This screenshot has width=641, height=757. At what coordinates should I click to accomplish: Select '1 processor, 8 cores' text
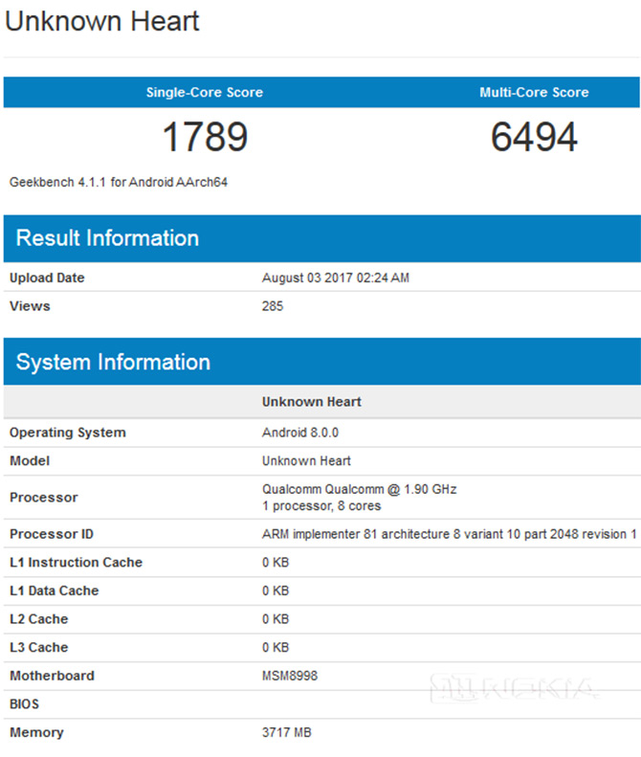click(x=321, y=506)
